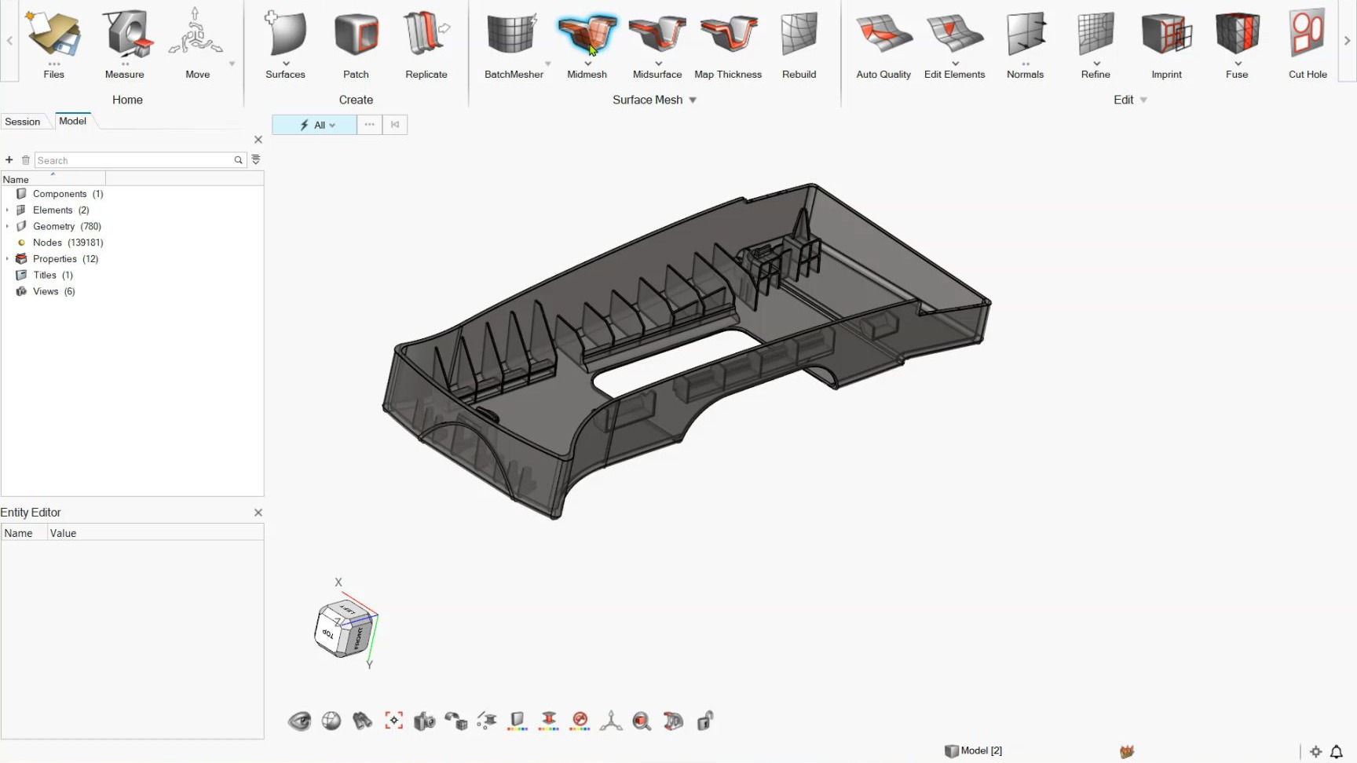Viewport: 1357px width, 763px height.
Task: Select the Views tree item
Action: coord(46,291)
